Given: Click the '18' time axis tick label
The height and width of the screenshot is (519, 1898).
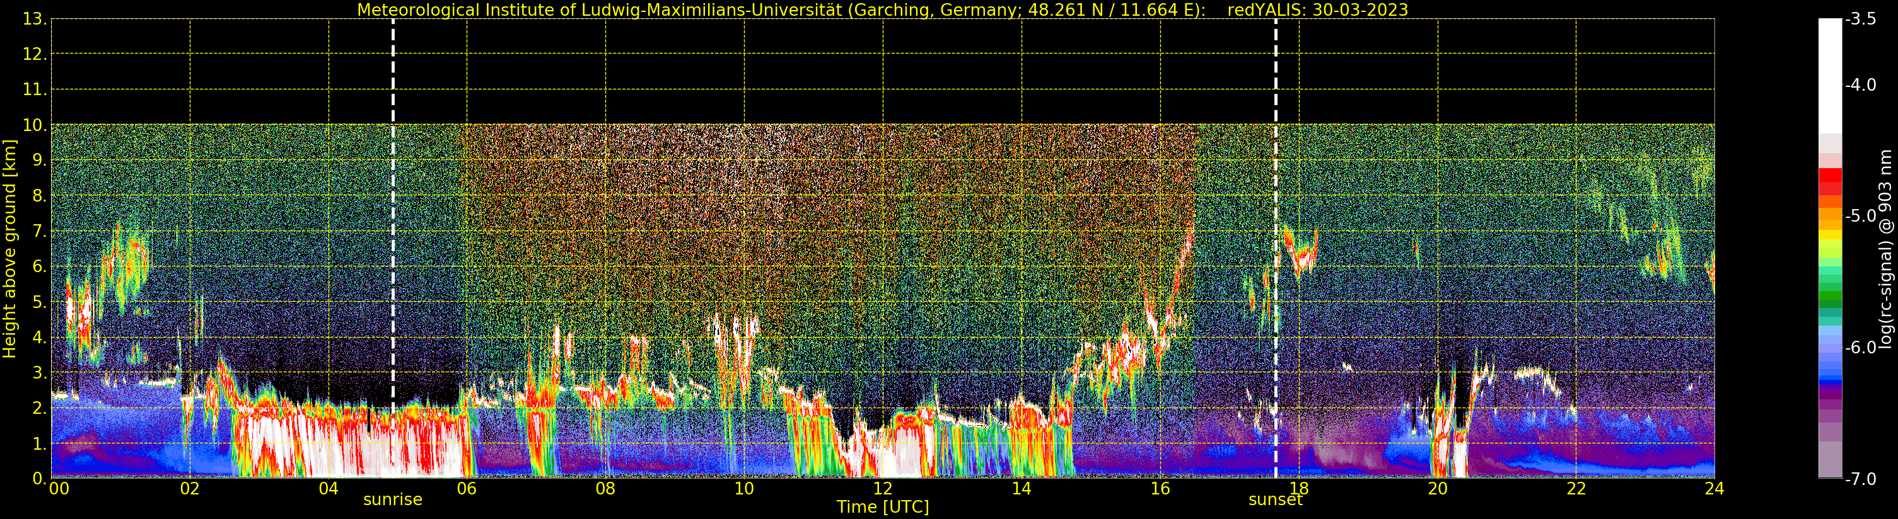Looking at the screenshot, I should click(x=1299, y=489).
